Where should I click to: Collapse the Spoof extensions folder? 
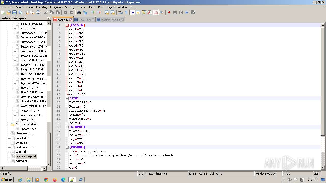pyautogui.click(x=8, y=124)
